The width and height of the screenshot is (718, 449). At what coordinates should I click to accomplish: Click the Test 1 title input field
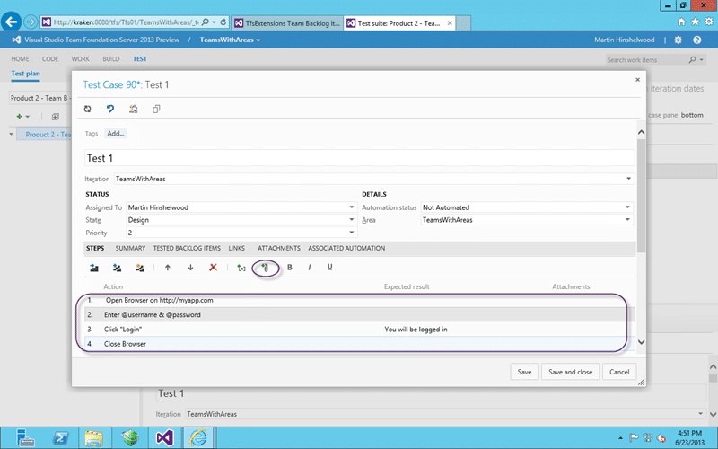click(360, 158)
